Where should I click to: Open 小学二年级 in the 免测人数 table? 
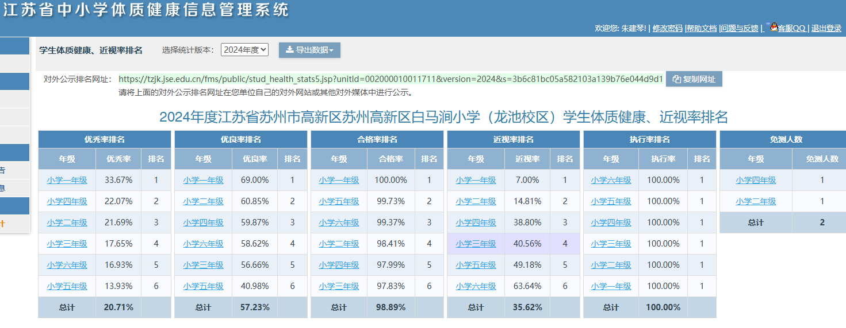coord(756,201)
